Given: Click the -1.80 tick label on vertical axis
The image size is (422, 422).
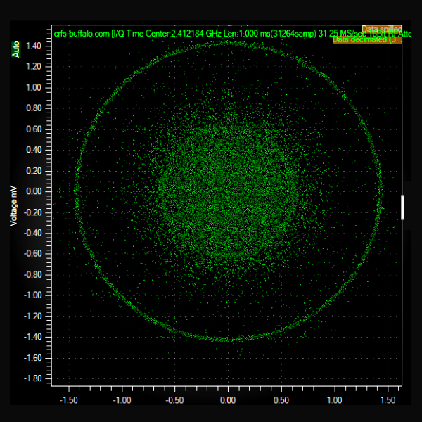Looking at the screenshot, I should 32,378.
